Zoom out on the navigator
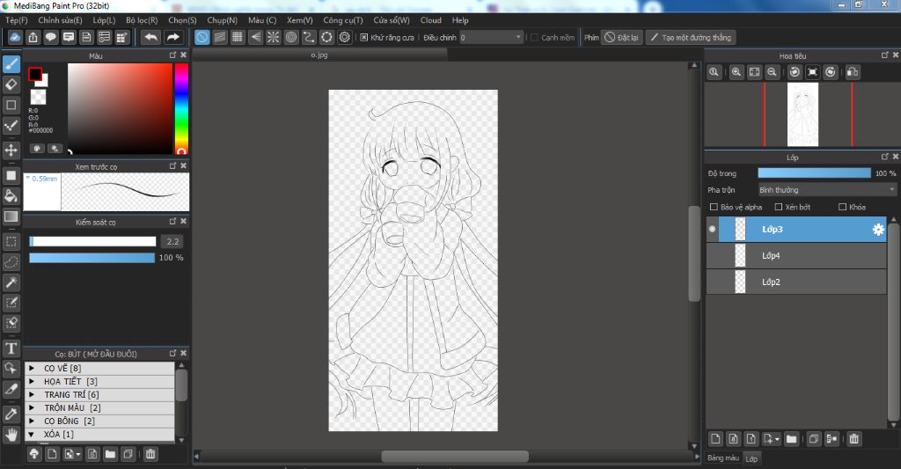The width and height of the screenshot is (901, 469). 773,72
